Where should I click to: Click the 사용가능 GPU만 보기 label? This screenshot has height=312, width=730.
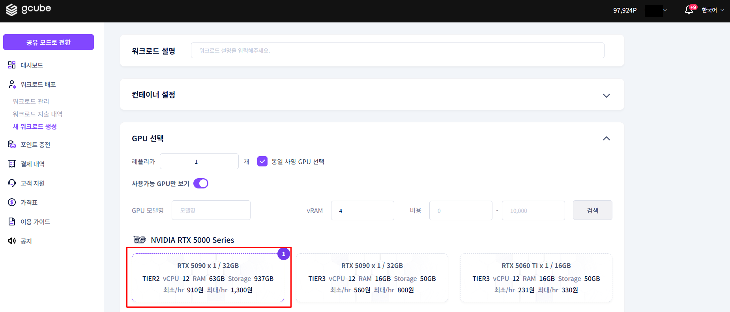pos(161,184)
